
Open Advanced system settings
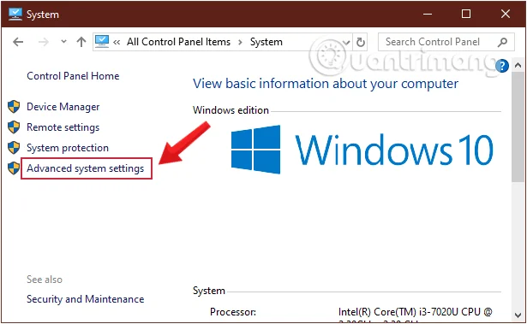click(x=86, y=168)
